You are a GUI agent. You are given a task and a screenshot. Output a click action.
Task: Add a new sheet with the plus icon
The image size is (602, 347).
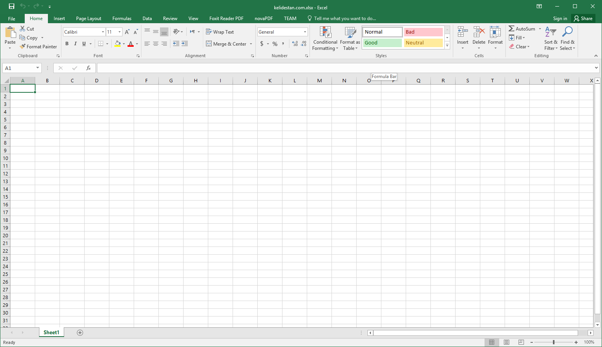point(80,333)
